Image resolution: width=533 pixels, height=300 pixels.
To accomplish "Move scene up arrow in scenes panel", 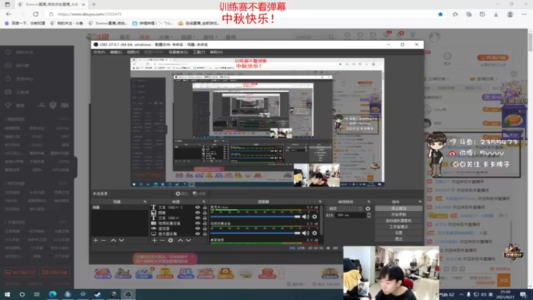I will (x=113, y=240).
